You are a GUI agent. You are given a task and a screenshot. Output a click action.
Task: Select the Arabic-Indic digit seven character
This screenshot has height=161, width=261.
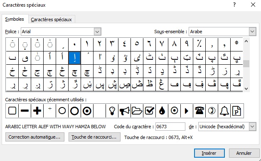(x=162, y=44)
